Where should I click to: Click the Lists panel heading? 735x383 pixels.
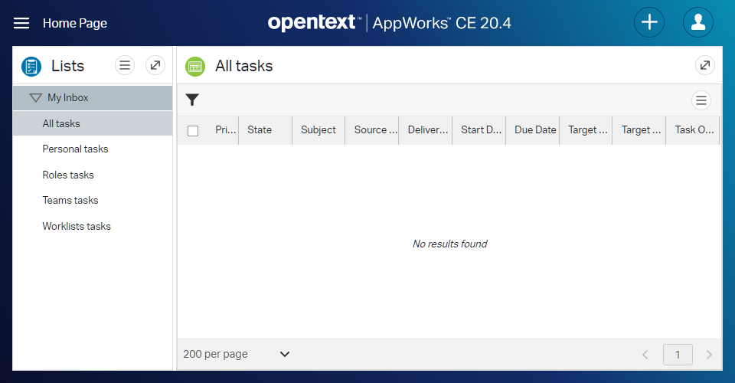68,66
